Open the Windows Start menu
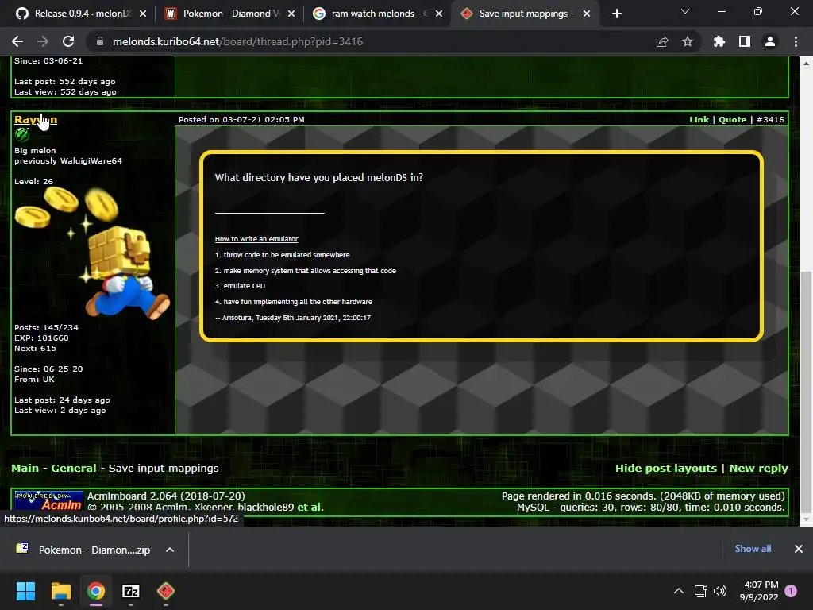Image resolution: width=813 pixels, height=610 pixels. (25, 591)
